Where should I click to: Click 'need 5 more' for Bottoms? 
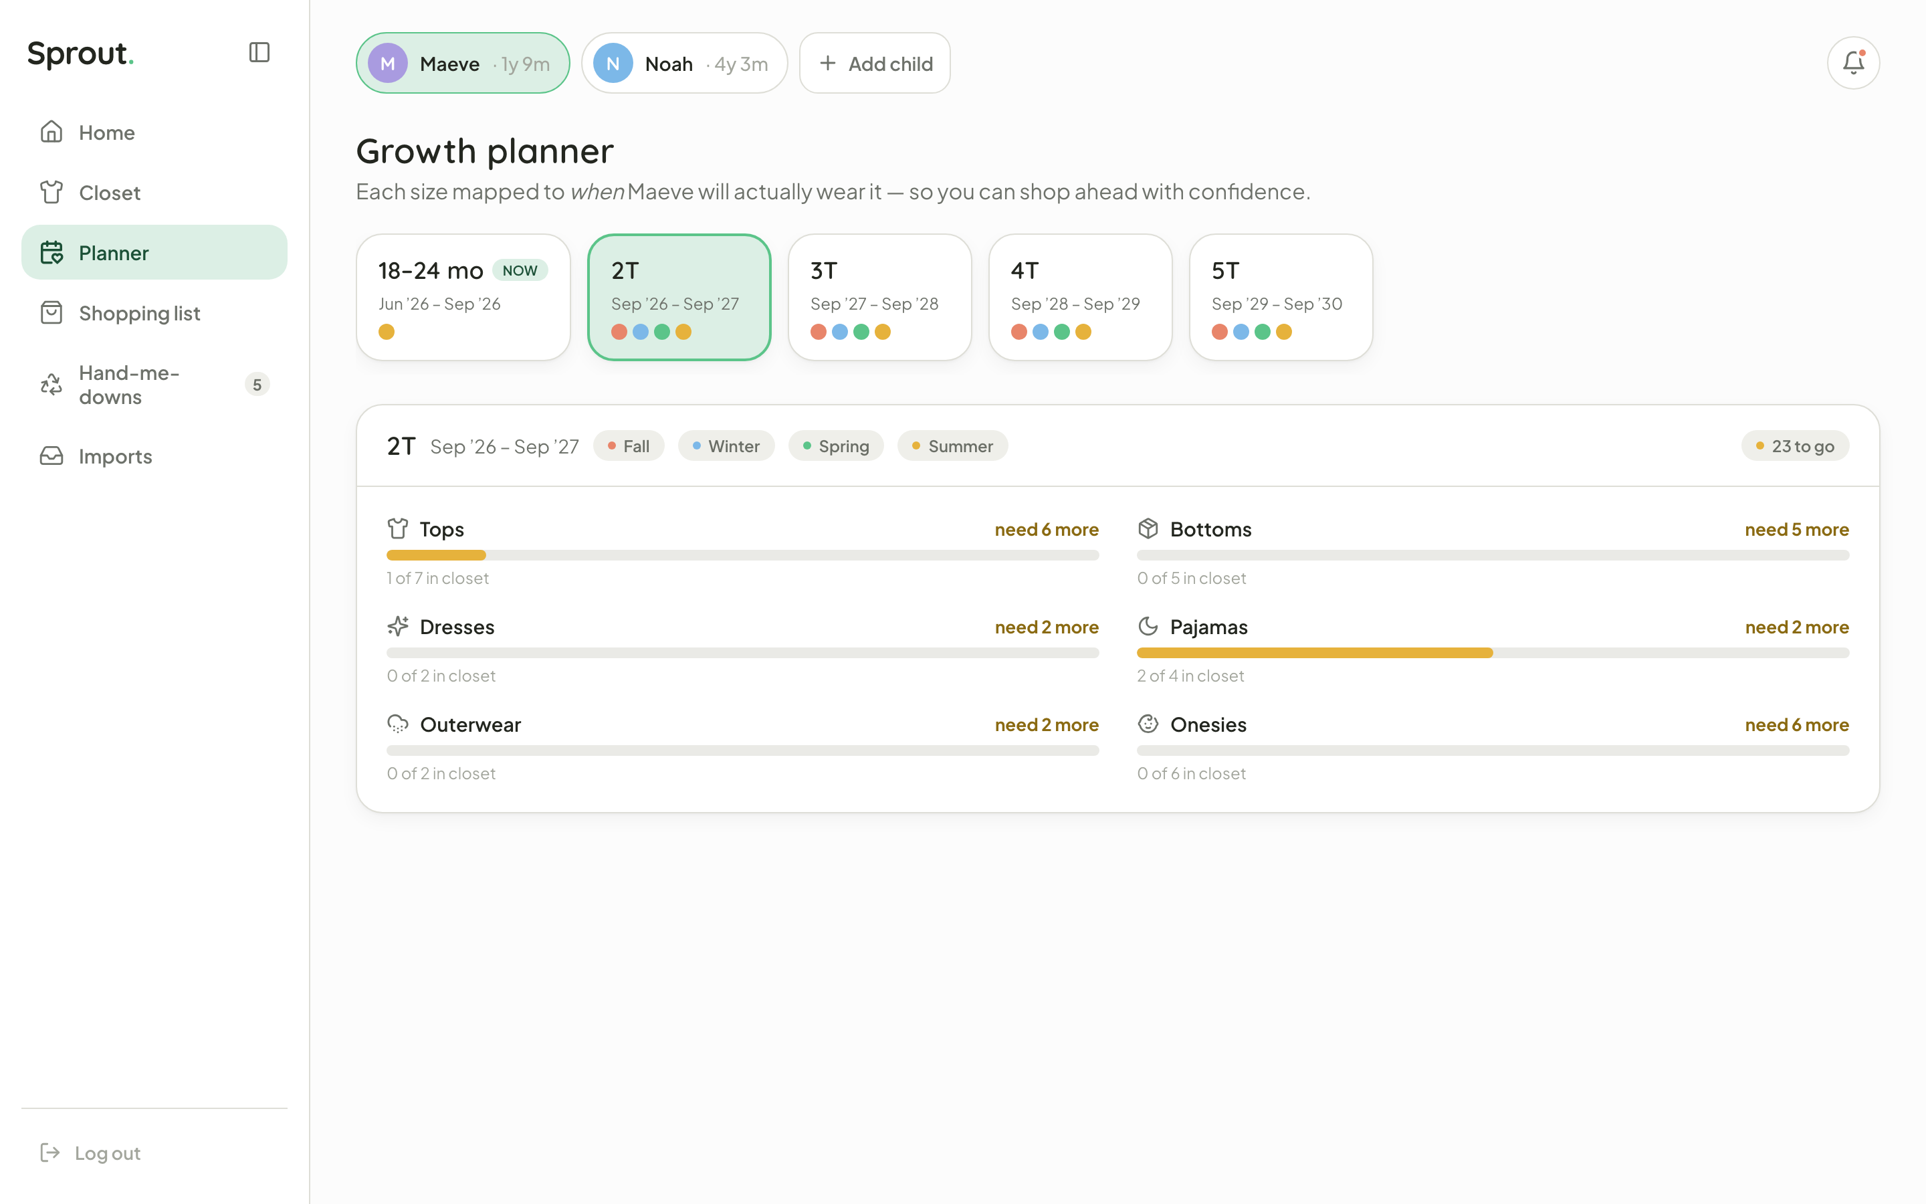1796,530
